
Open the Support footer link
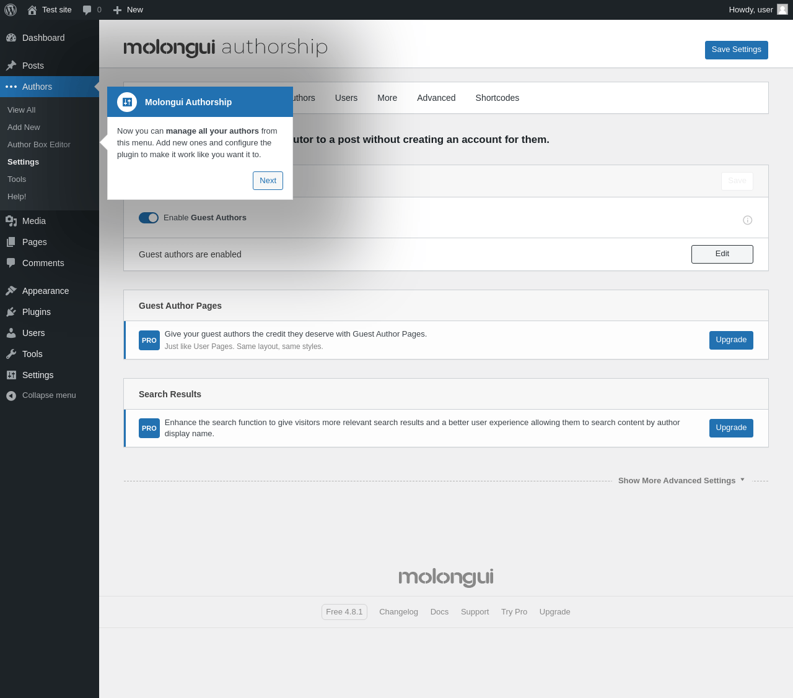point(475,612)
